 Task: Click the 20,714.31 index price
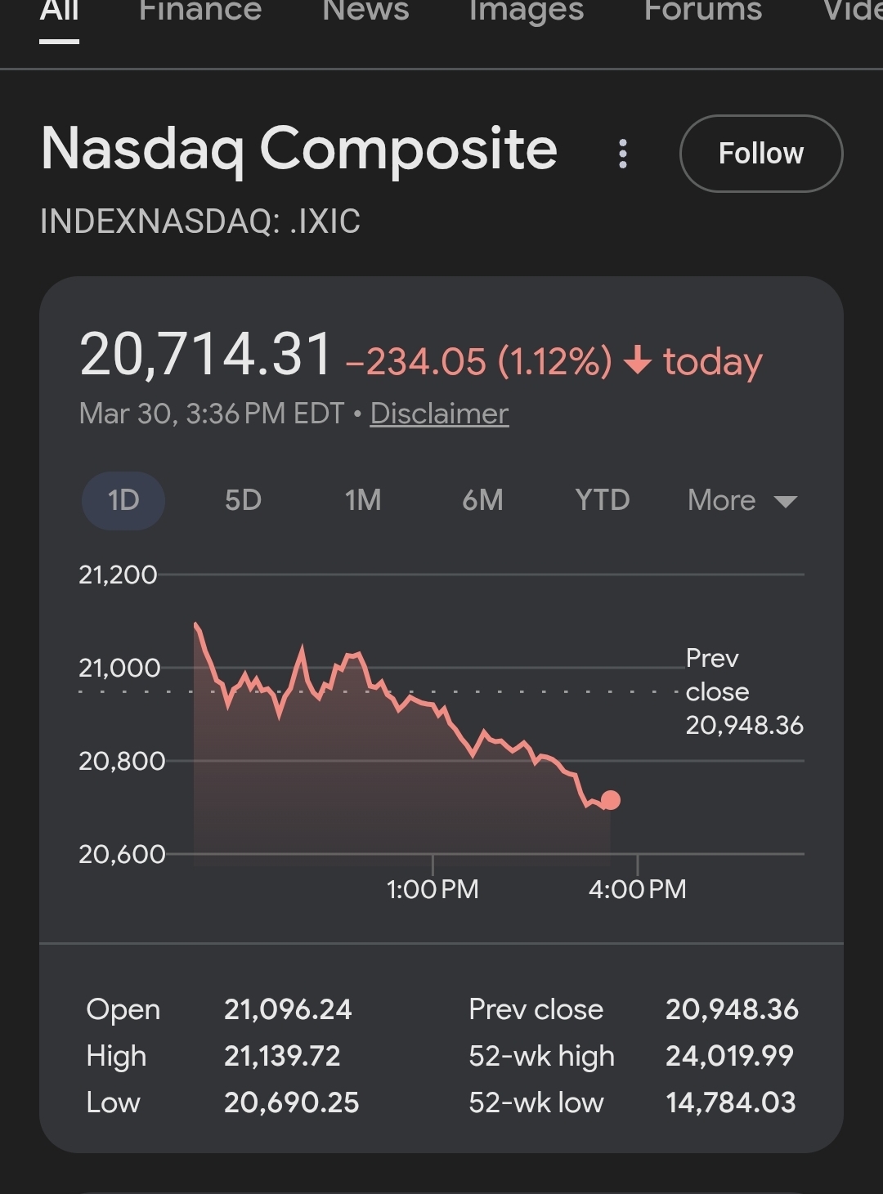click(x=206, y=356)
